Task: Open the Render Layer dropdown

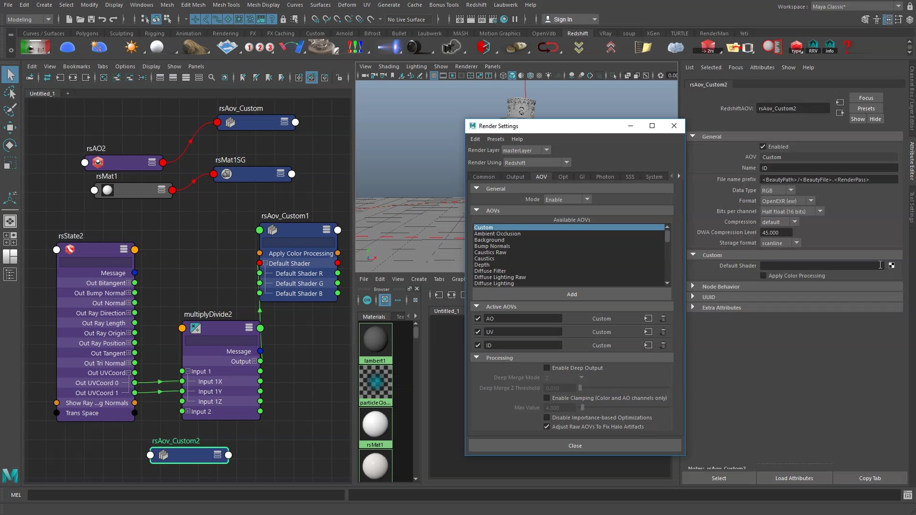Action: 547,150
